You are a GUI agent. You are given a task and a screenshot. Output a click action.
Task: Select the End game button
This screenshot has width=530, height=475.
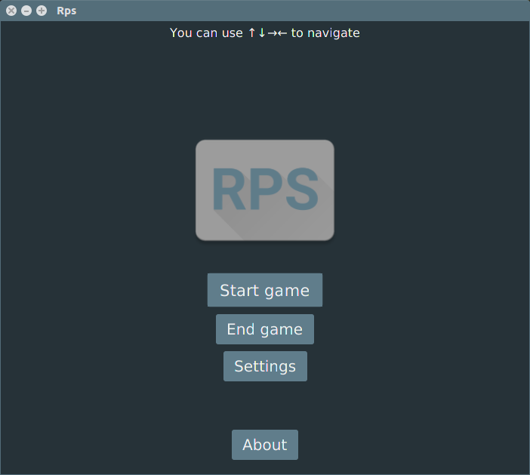(265, 329)
